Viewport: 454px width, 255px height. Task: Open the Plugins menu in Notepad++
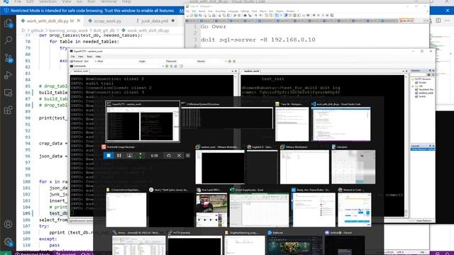279,11
